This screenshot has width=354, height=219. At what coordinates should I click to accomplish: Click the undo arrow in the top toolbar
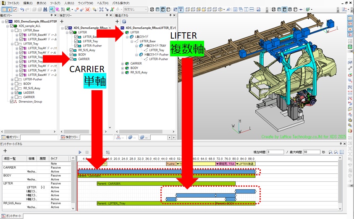(22, 9)
